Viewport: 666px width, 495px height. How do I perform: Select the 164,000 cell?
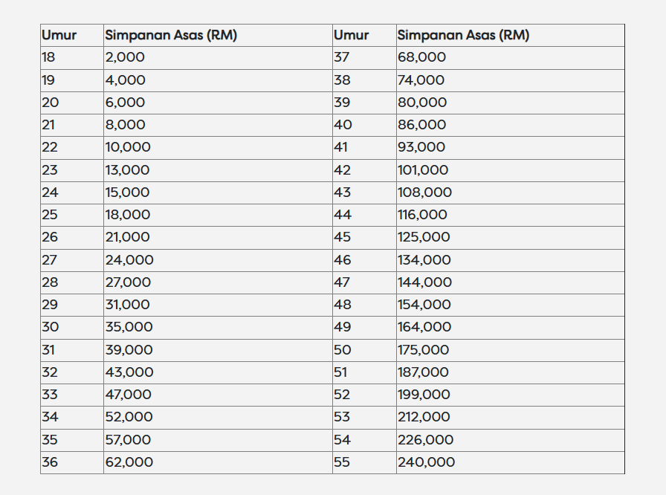(x=511, y=328)
